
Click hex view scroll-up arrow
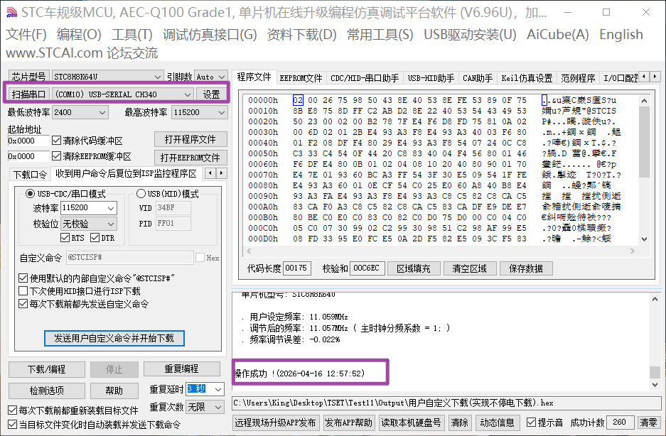click(644, 101)
